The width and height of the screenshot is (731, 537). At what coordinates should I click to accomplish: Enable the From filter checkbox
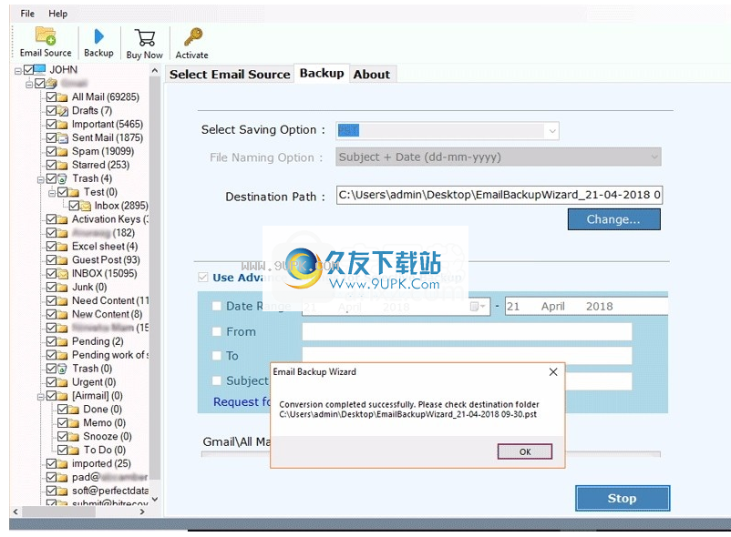pos(216,332)
